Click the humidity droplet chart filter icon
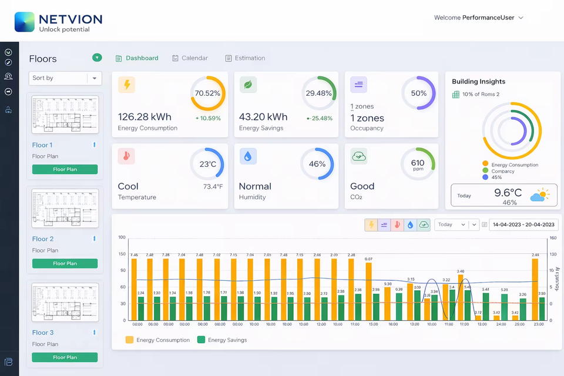The image size is (564, 376). (411, 224)
